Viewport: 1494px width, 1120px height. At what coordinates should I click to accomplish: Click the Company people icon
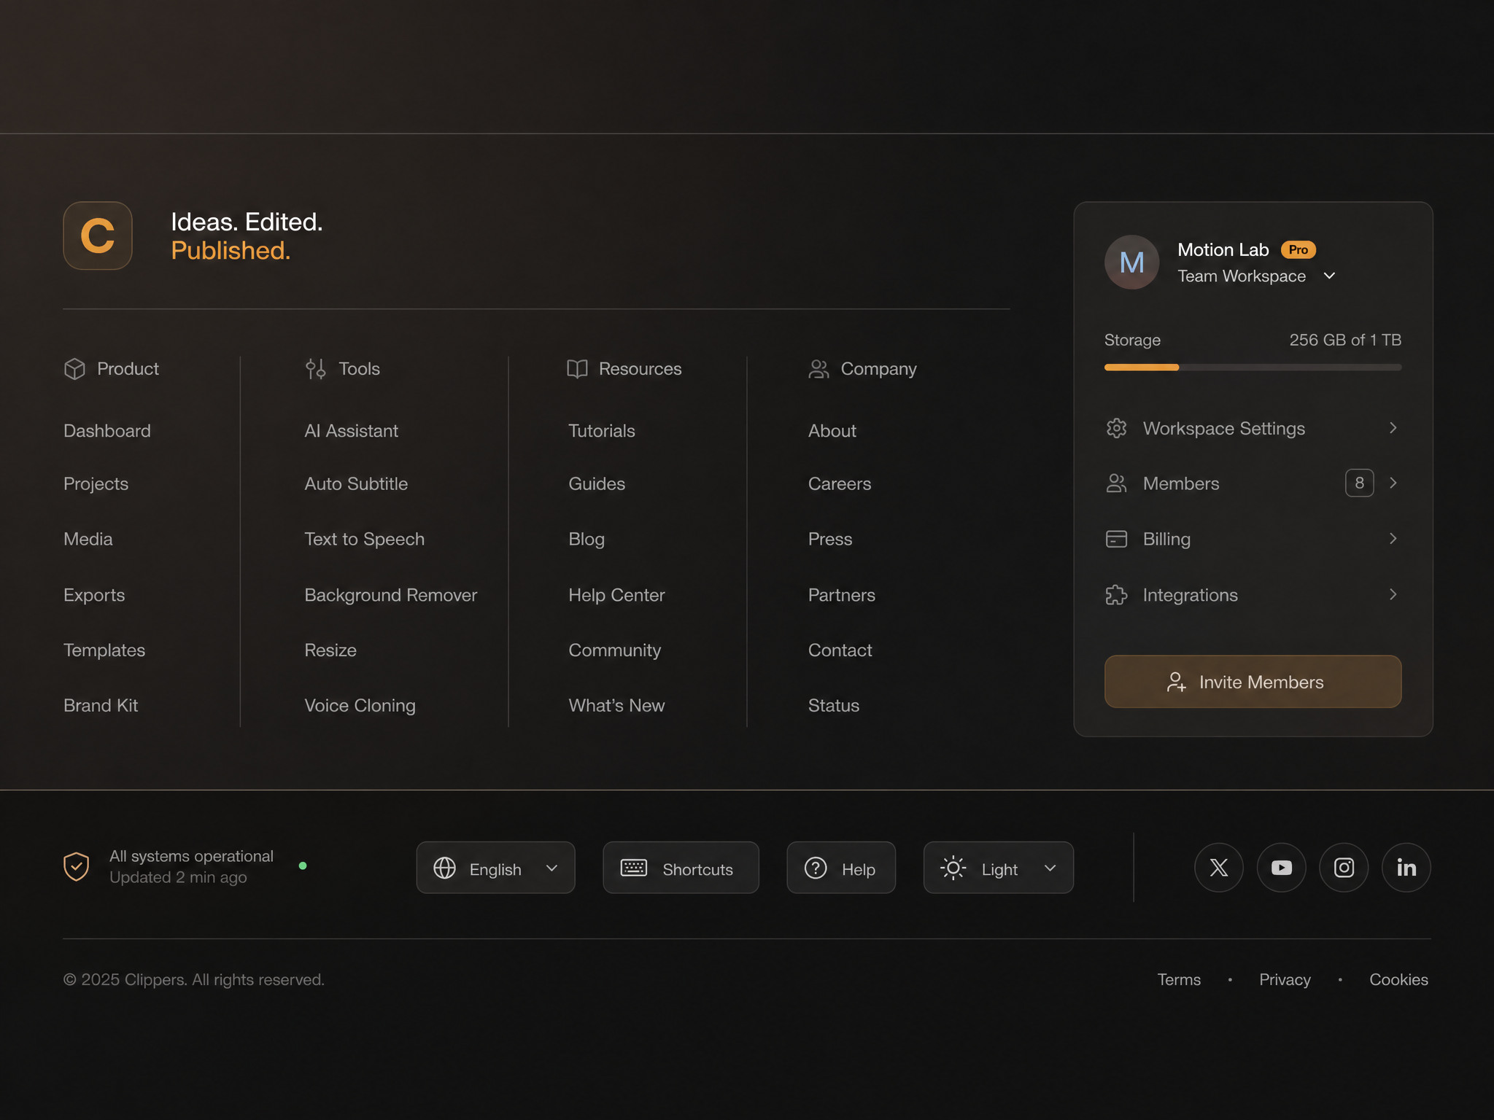(818, 369)
